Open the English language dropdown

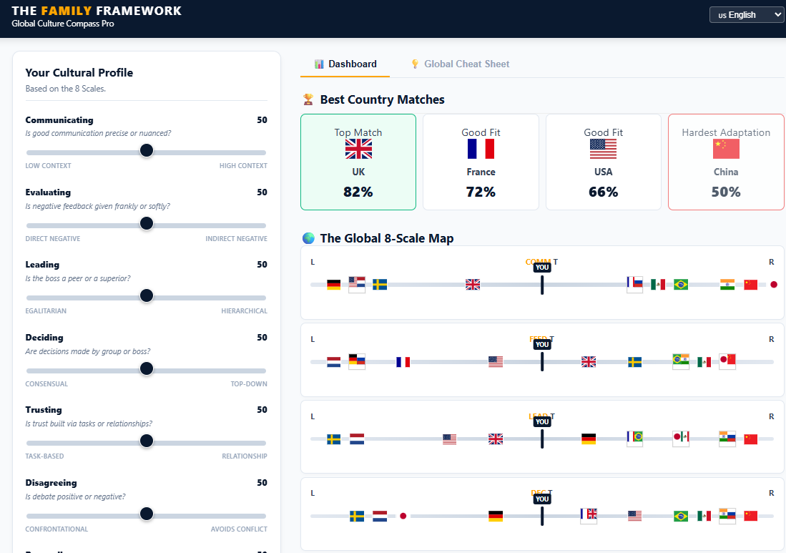(x=746, y=14)
